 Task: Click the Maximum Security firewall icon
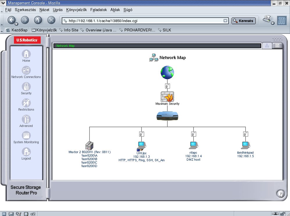coord(167,97)
